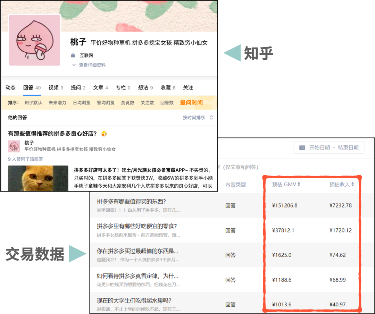The width and height of the screenshot is (375, 314).
Task: Click income value ¥74.62
Action: tap(337, 255)
